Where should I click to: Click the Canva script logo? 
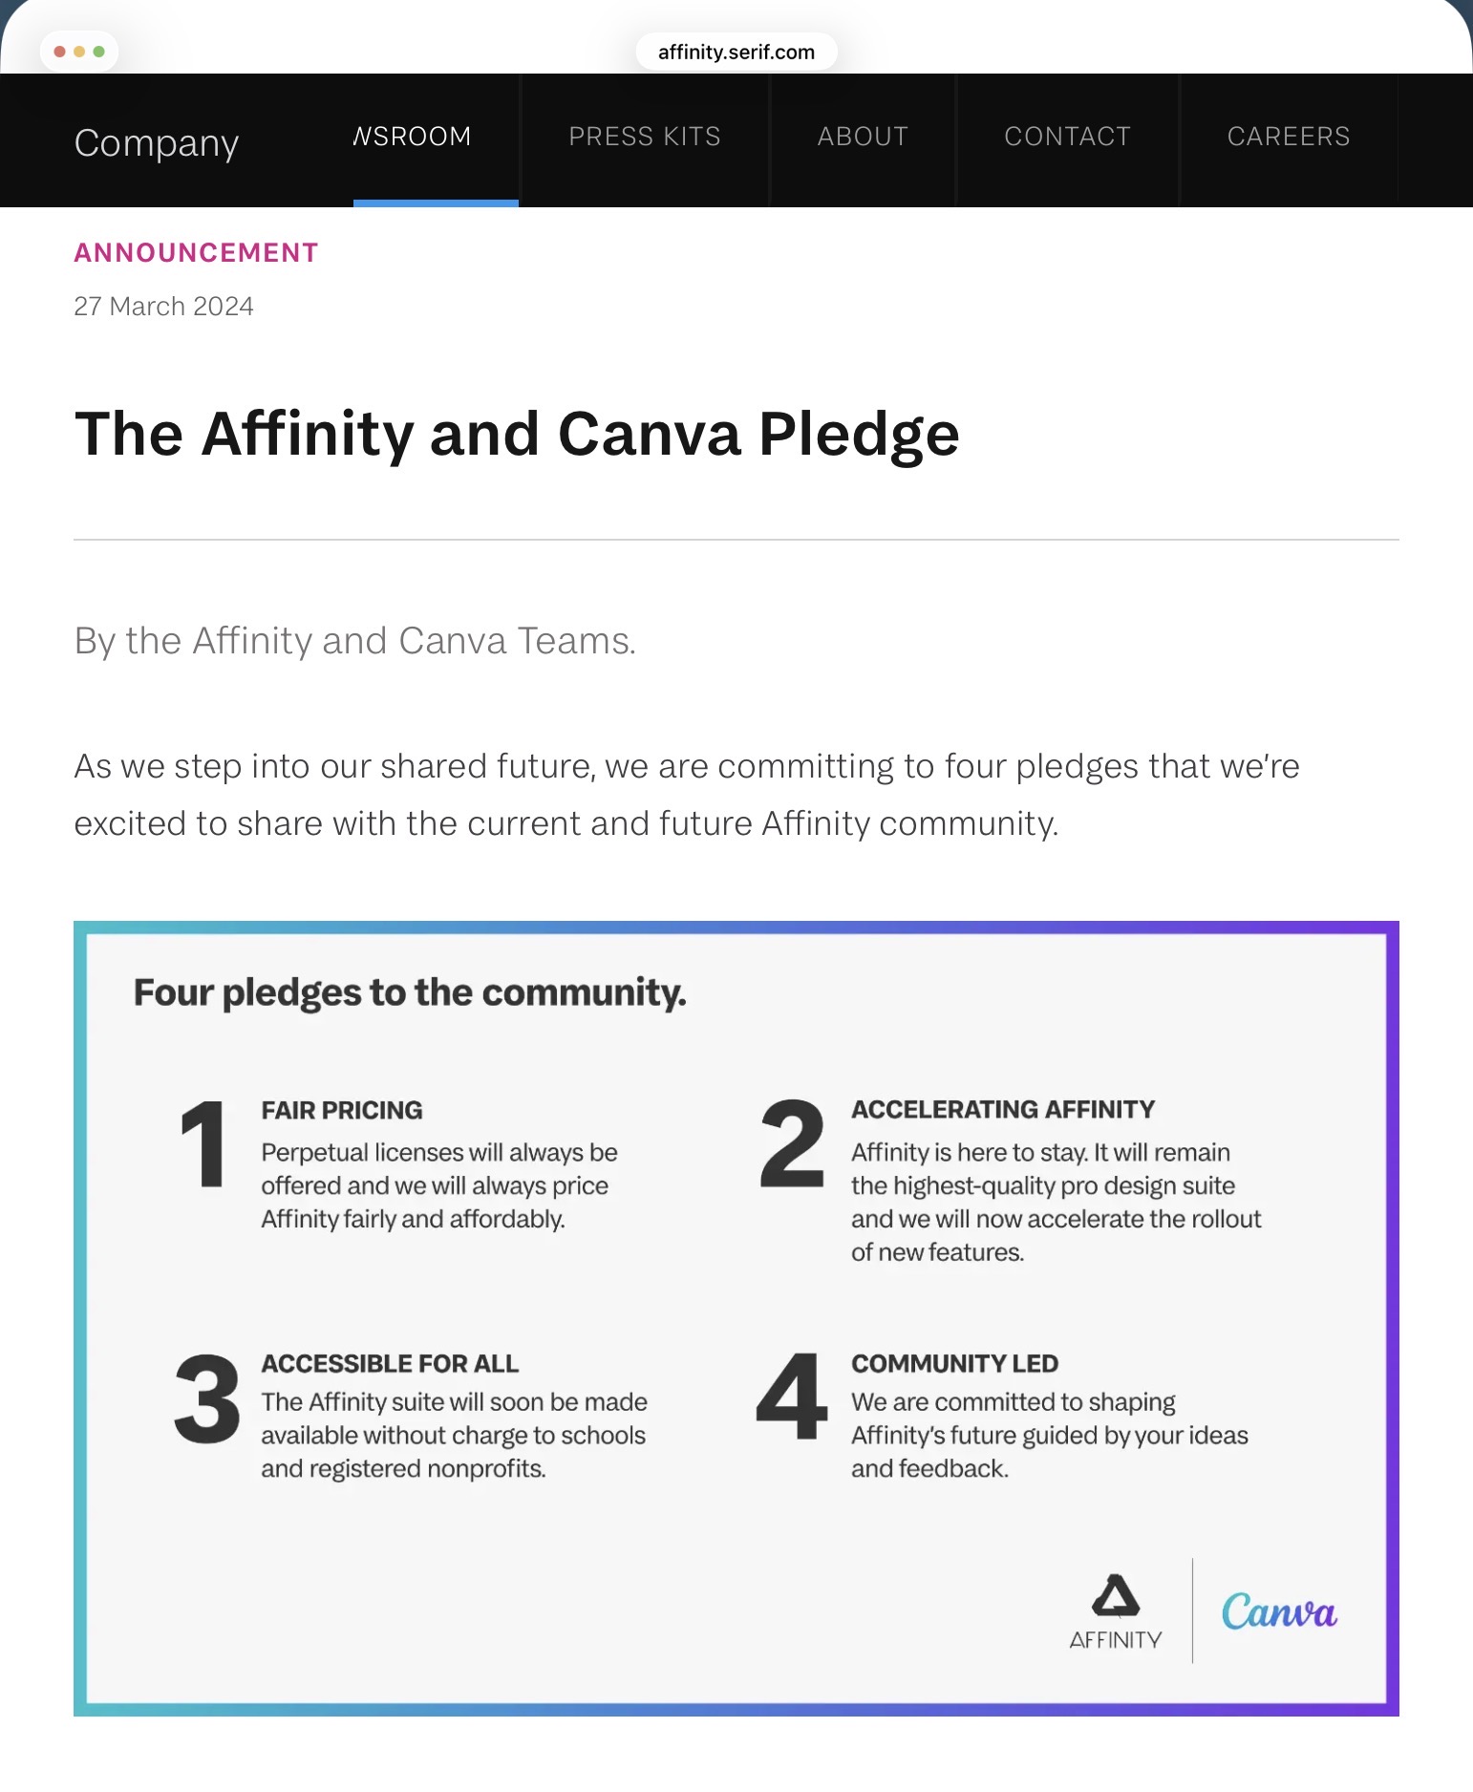coord(1278,1611)
